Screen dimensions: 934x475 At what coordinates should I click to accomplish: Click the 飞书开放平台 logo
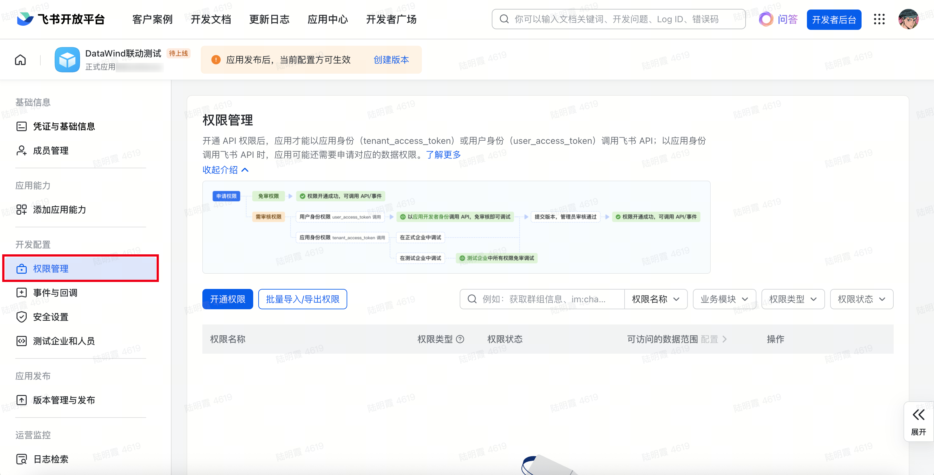tap(61, 19)
